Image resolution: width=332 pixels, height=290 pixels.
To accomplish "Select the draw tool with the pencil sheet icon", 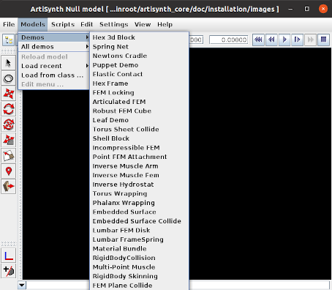I will pyautogui.click(x=9, y=155).
